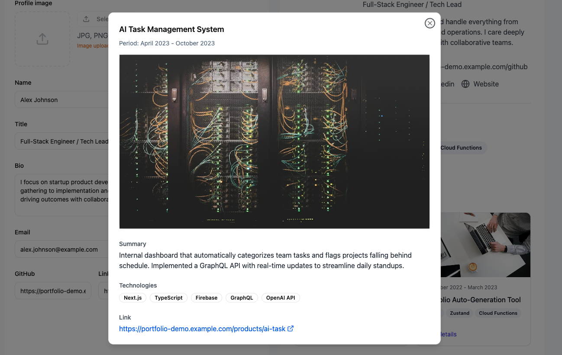The image size is (562, 355).
Task: Click the Website label in the profile header
Action: tap(486, 84)
